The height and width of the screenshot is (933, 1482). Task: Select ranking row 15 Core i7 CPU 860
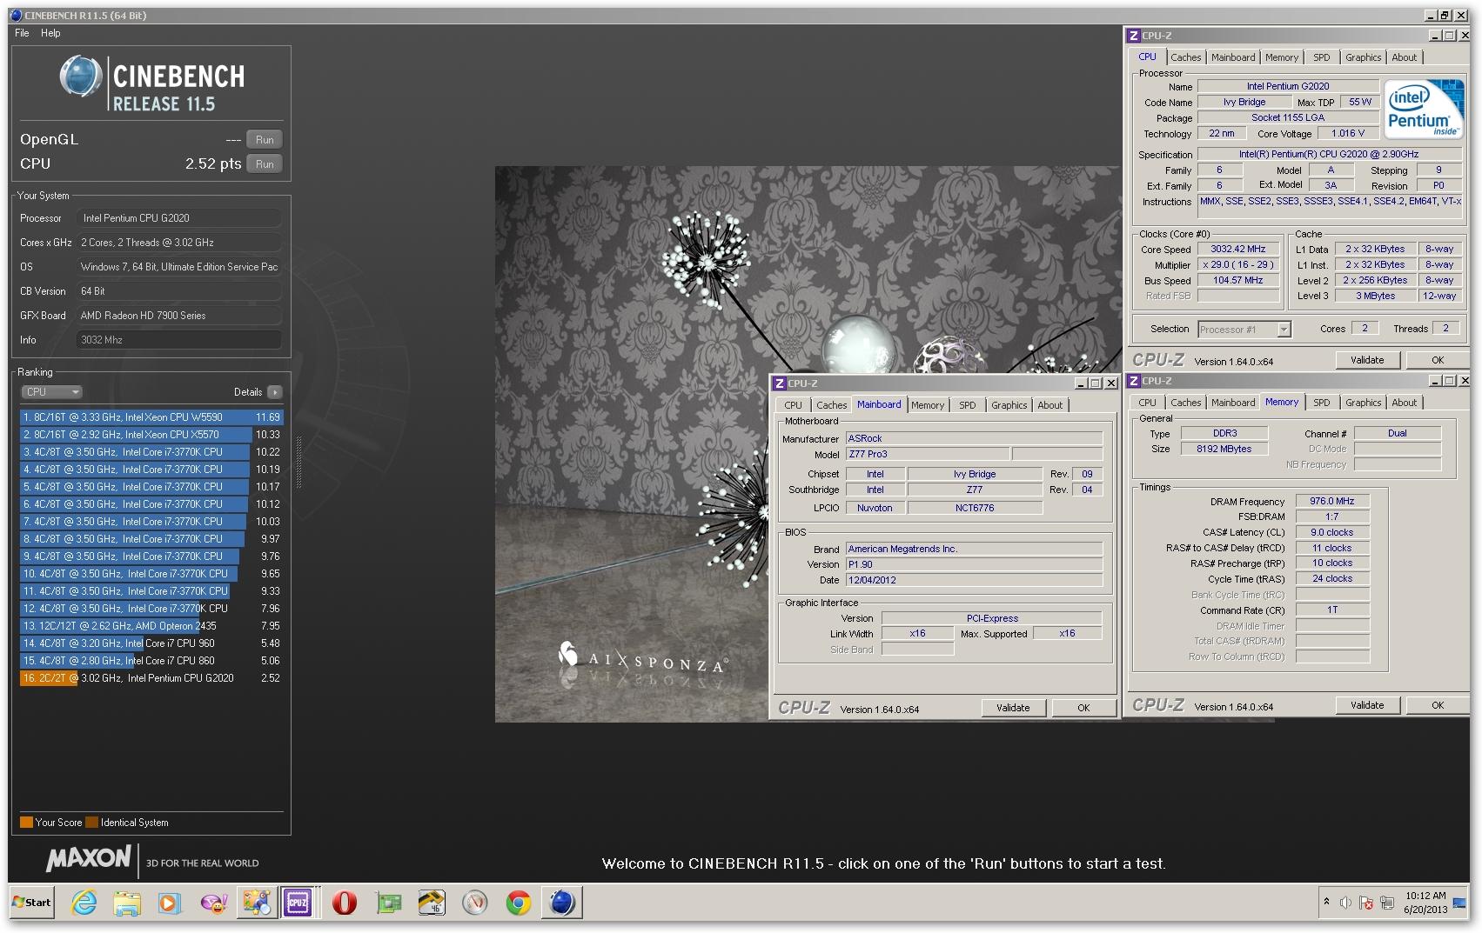(x=151, y=661)
